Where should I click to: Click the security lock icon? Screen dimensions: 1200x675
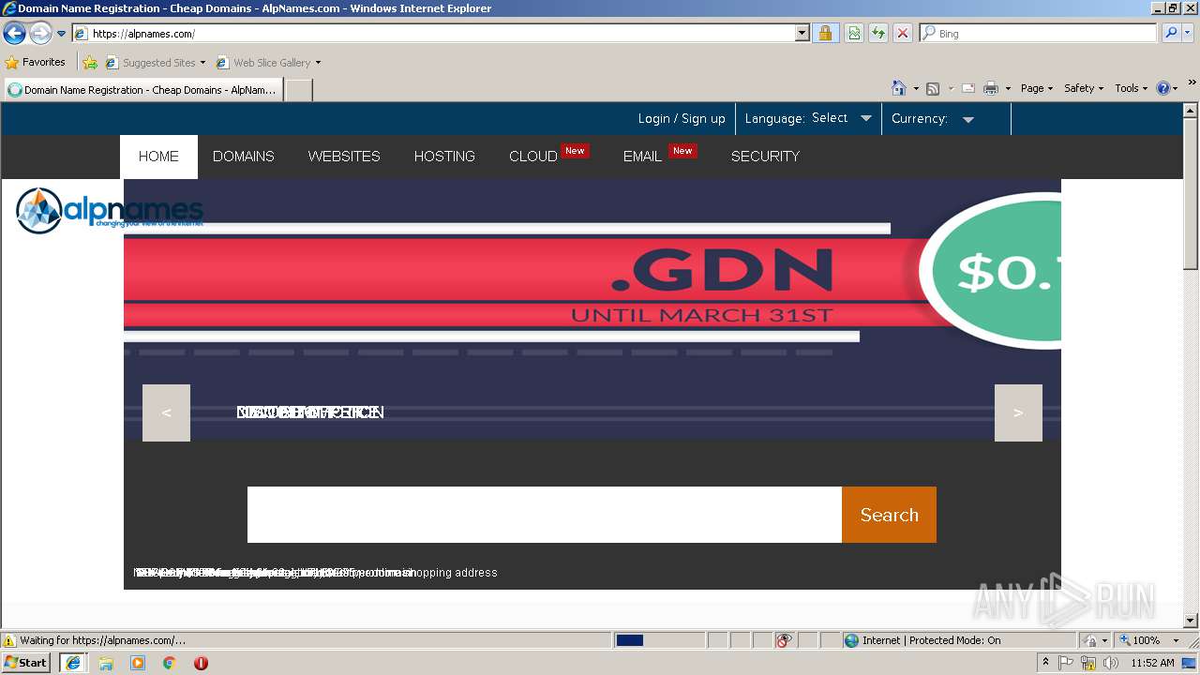825,33
